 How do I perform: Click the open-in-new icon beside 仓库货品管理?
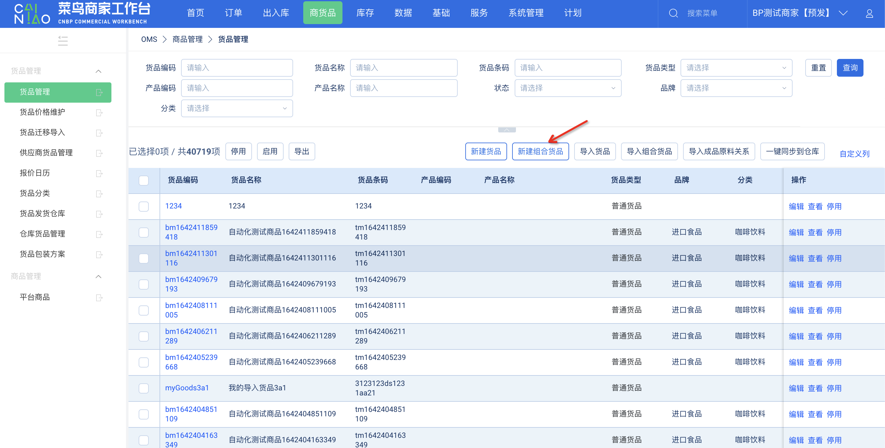coord(99,234)
